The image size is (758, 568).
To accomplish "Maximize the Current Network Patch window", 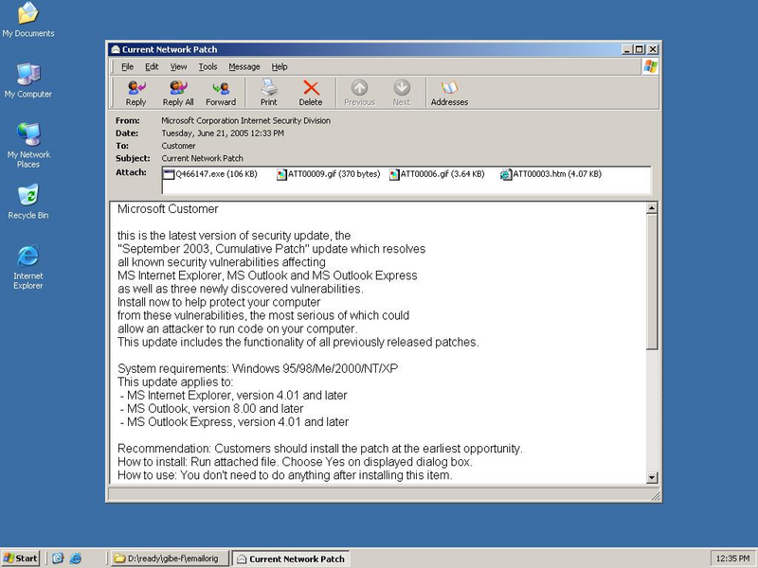I will [639, 49].
